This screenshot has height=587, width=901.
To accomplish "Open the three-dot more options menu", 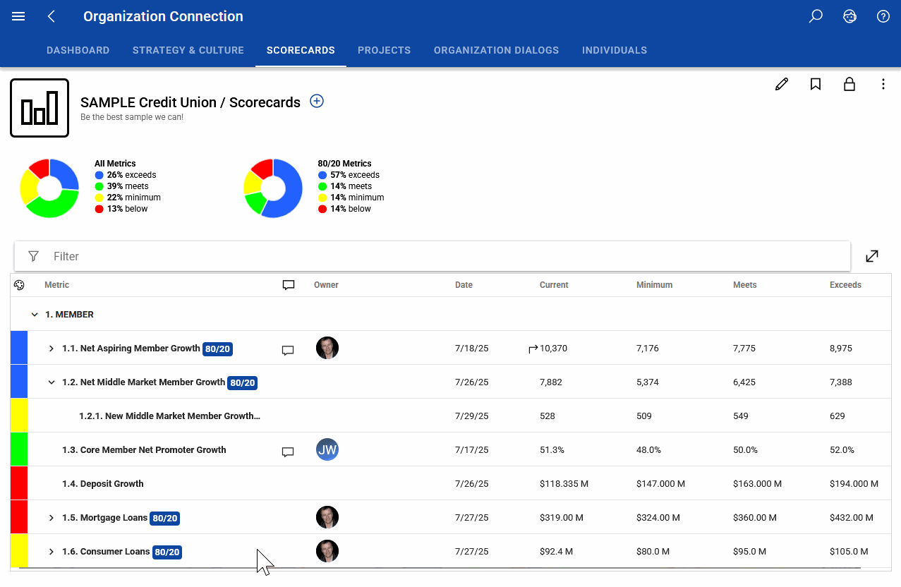I will (x=883, y=85).
